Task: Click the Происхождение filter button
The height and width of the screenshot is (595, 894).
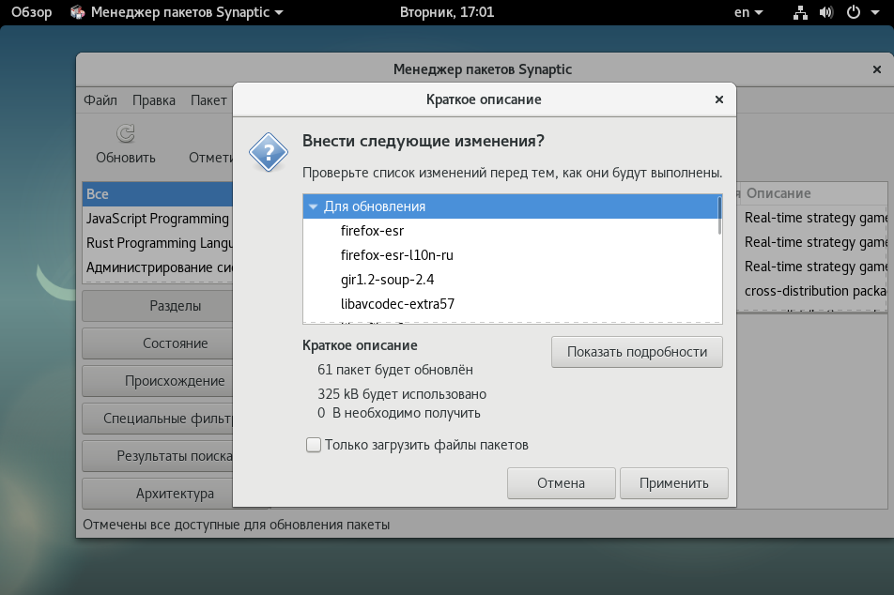Action: point(158,381)
